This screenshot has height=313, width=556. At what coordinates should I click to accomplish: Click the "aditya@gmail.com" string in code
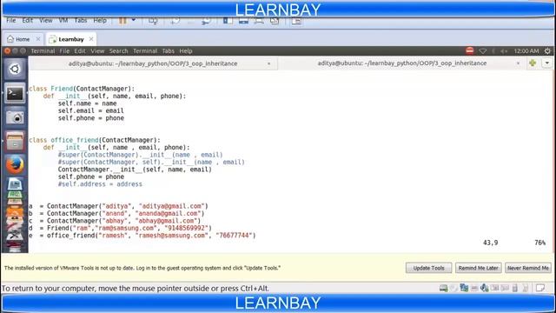(x=172, y=206)
